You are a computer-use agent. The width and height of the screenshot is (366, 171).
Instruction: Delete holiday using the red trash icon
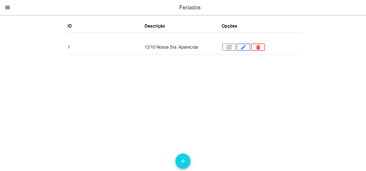click(258, 47)
